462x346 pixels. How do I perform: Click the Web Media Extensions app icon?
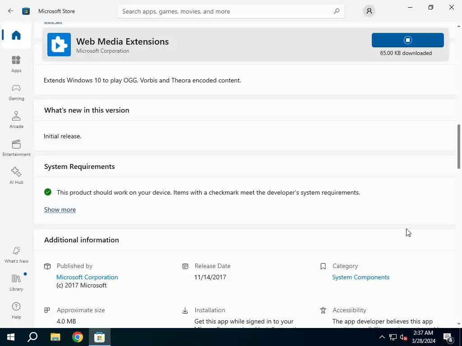(x=59, y=45)
